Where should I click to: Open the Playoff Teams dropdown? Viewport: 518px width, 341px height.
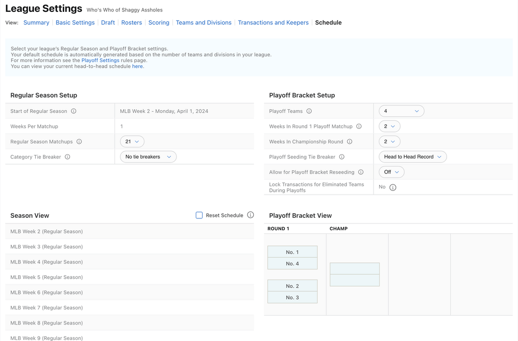(x=401, y=111)
